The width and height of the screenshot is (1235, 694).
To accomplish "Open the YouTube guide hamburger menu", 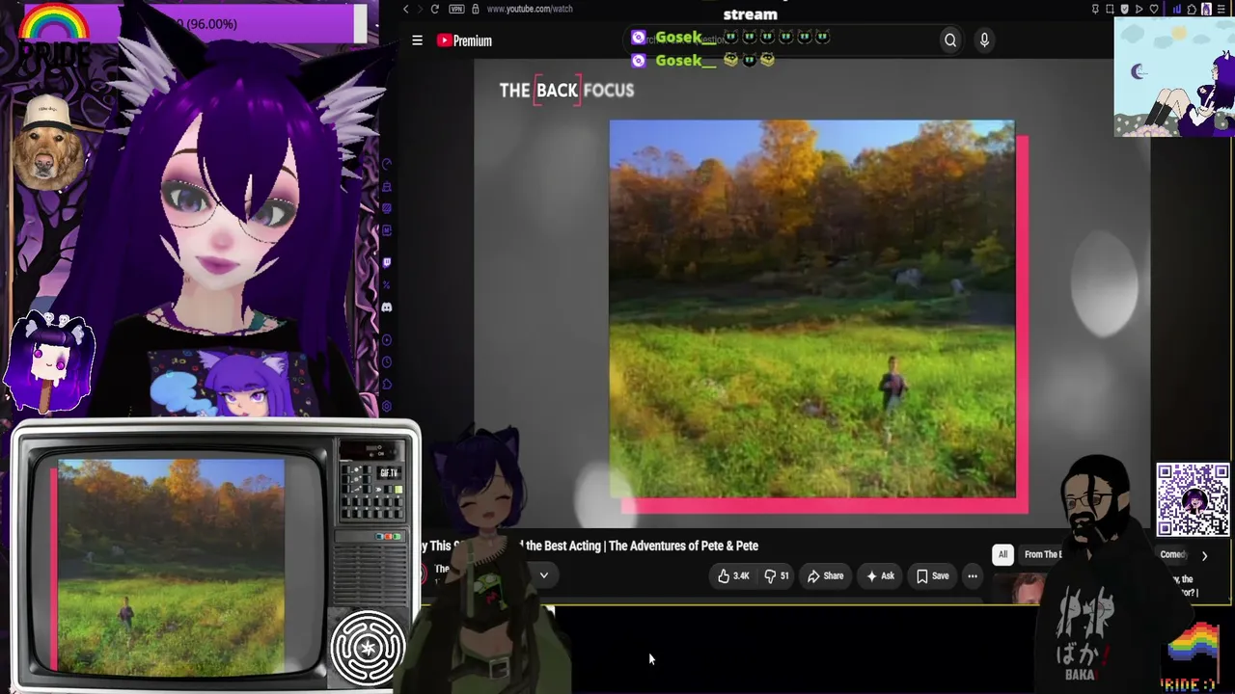I will tap(417, 40).
